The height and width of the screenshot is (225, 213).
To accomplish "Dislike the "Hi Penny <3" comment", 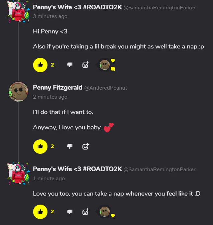I will coord(70,65).
